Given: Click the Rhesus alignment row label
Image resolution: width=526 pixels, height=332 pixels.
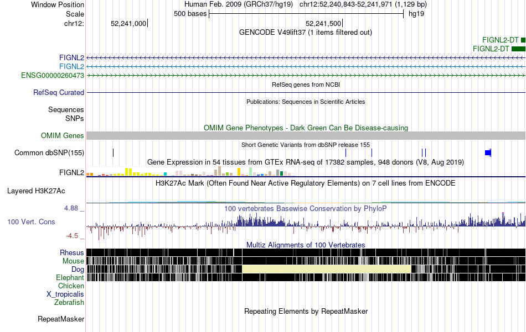Looking at the screenshot, I should [x=72, y=252].
